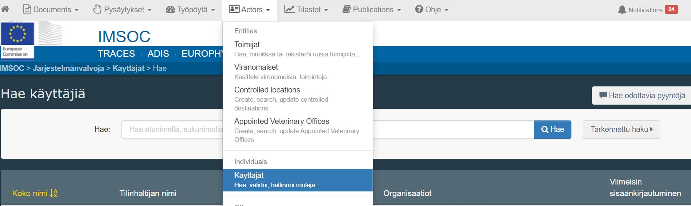This screenshot has width=691, height=206.
Task: Expand the Pysäytykset menu
Action: click(x=122, y=10)
